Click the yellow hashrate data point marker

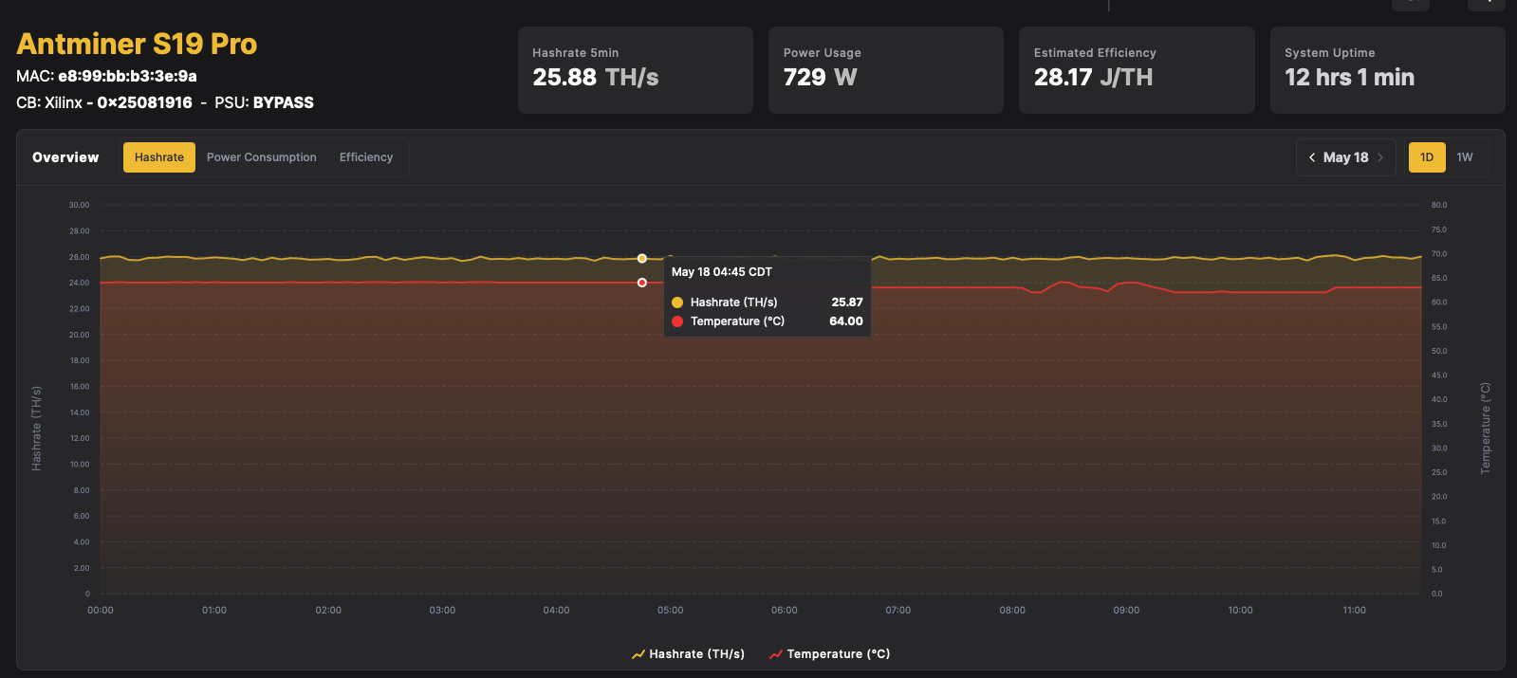[x=642, y=258]
